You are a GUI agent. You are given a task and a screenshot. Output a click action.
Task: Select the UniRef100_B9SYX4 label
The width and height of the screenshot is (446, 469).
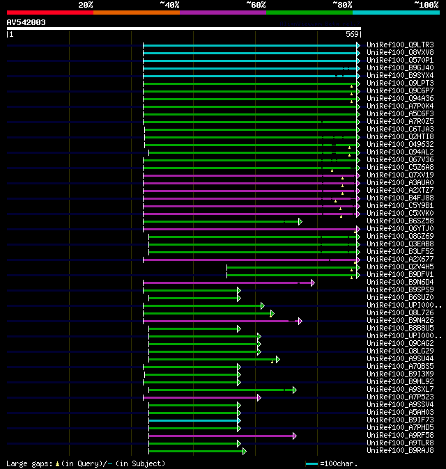pyautogui.click(x=400, y=76)
